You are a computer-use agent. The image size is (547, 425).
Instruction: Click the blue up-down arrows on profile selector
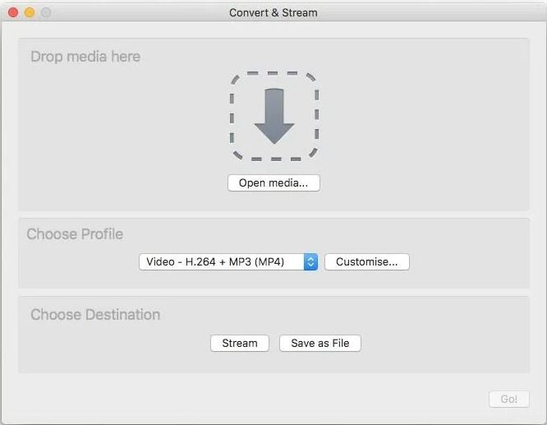310,262
